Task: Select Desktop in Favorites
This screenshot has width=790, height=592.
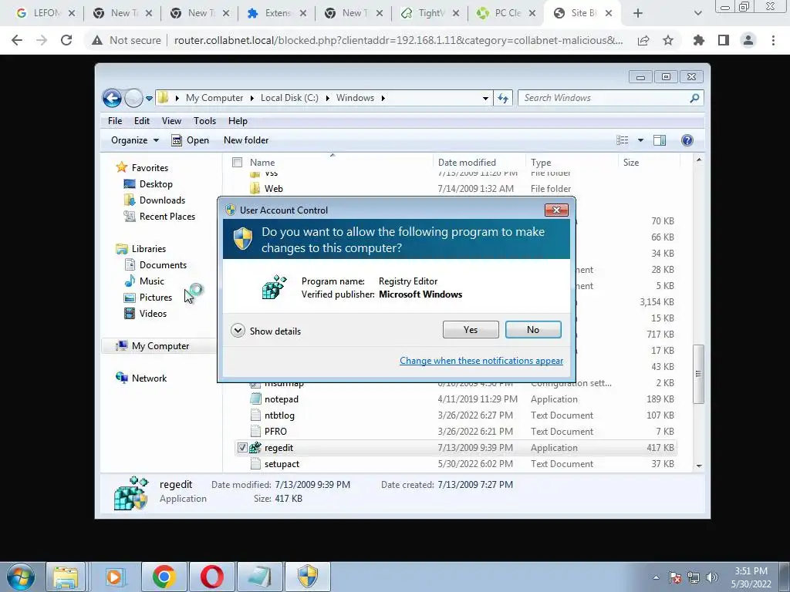Action: coord(148,183)
